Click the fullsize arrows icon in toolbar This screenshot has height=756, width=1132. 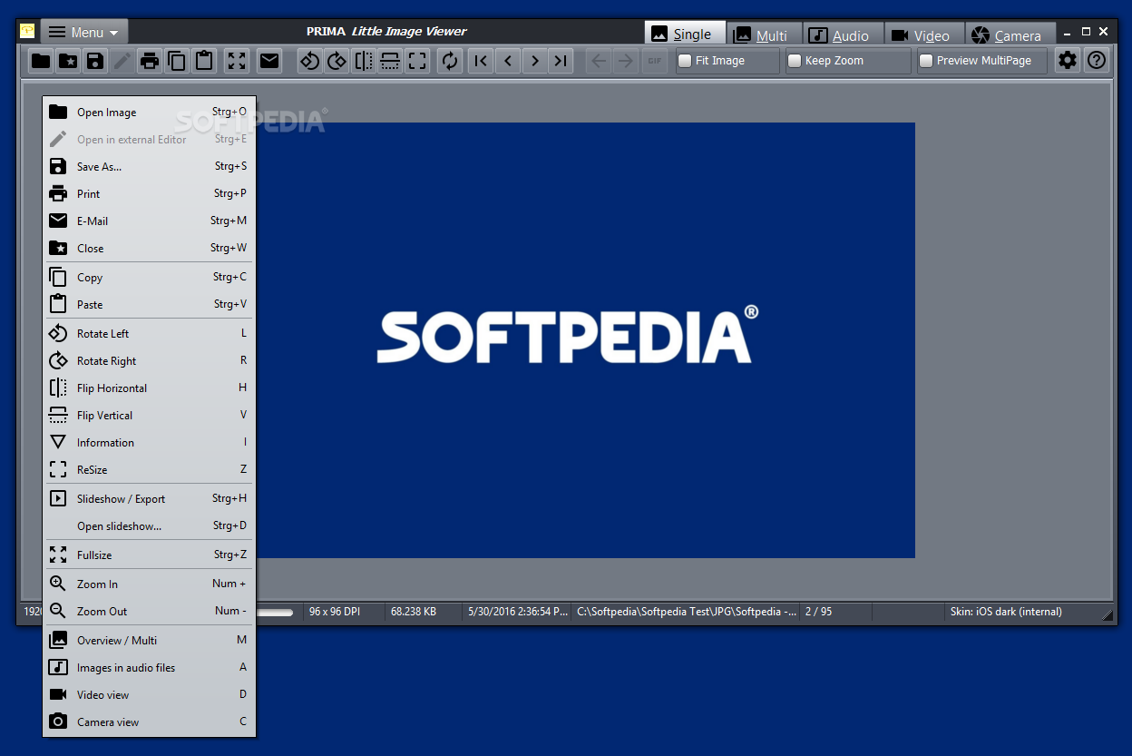tap(237, 61)
